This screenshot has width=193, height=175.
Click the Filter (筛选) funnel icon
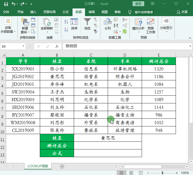tap(87, 22)
